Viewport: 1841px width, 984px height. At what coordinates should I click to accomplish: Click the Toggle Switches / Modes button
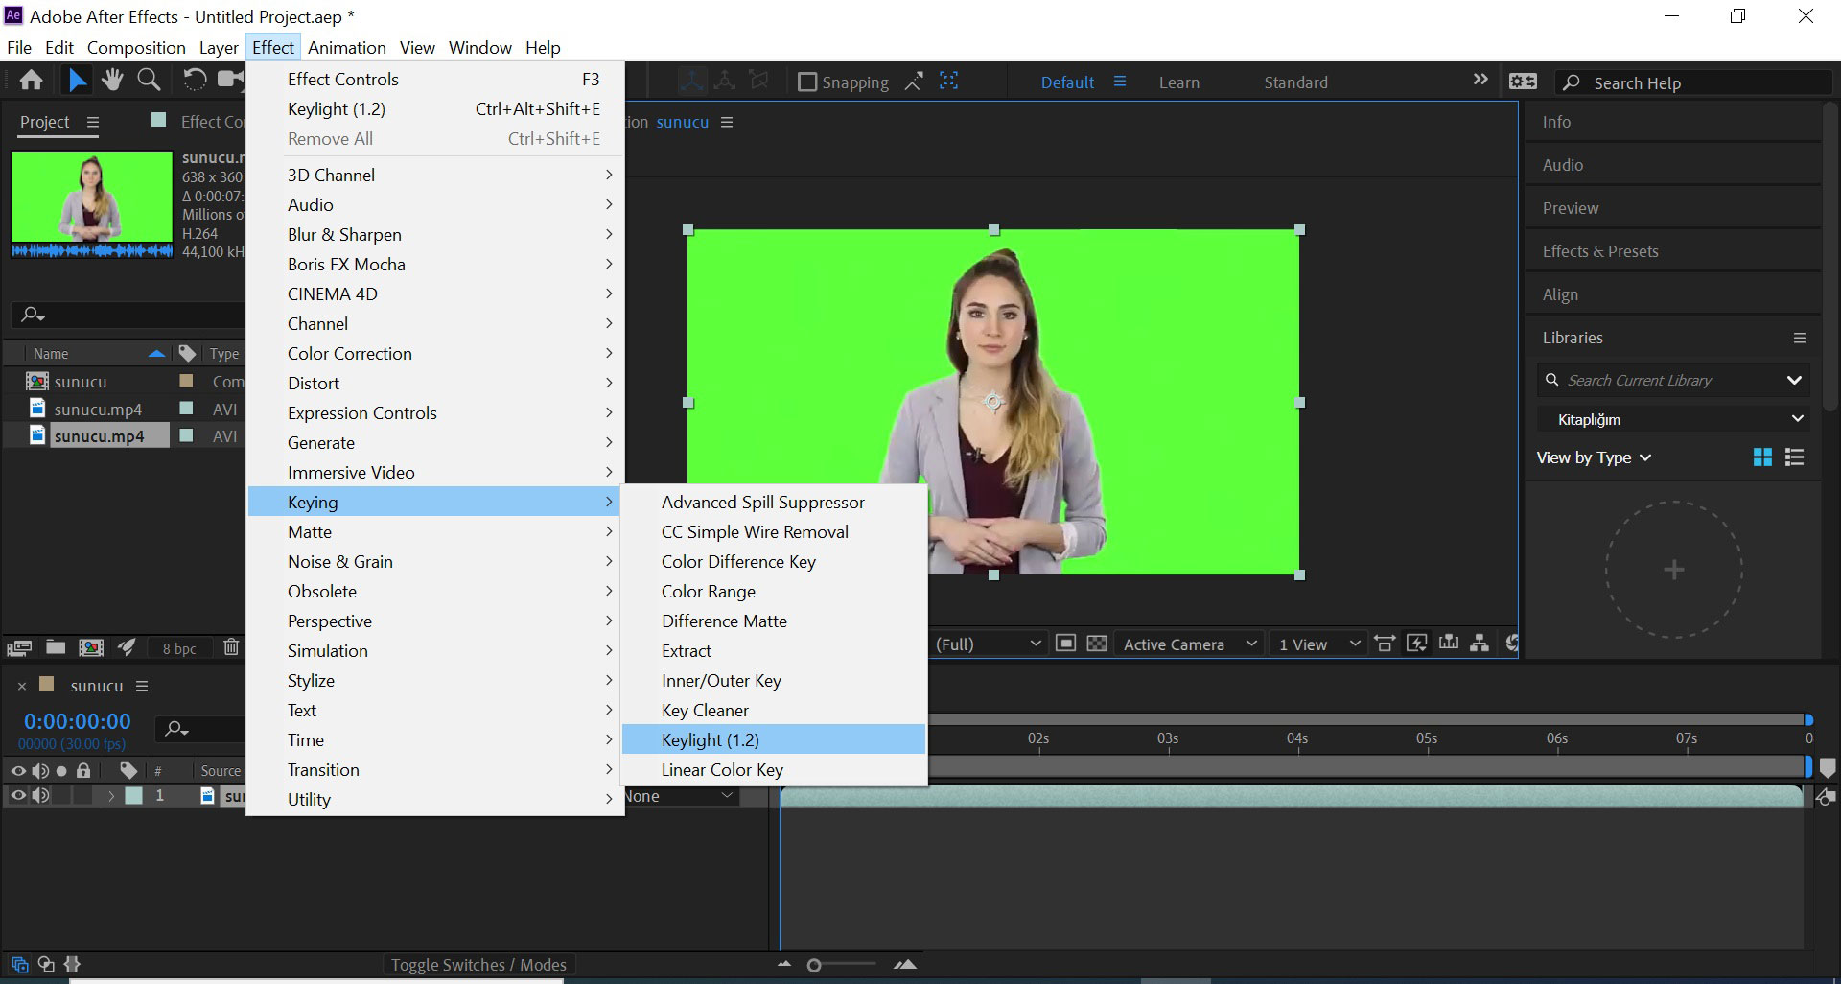point(478,965)
